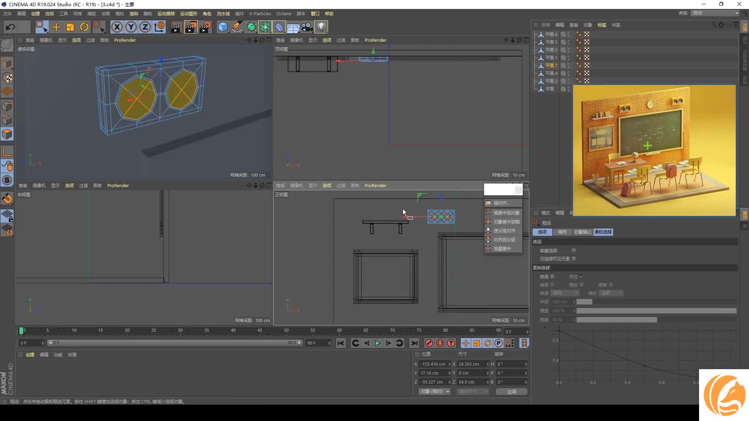Open the 界面 layout dropdown
Screen dimensions: 749x421
[715, 13]
